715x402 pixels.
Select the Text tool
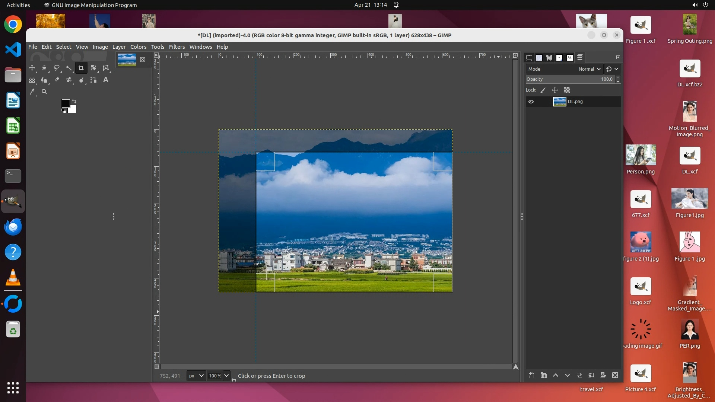point(106,80)
